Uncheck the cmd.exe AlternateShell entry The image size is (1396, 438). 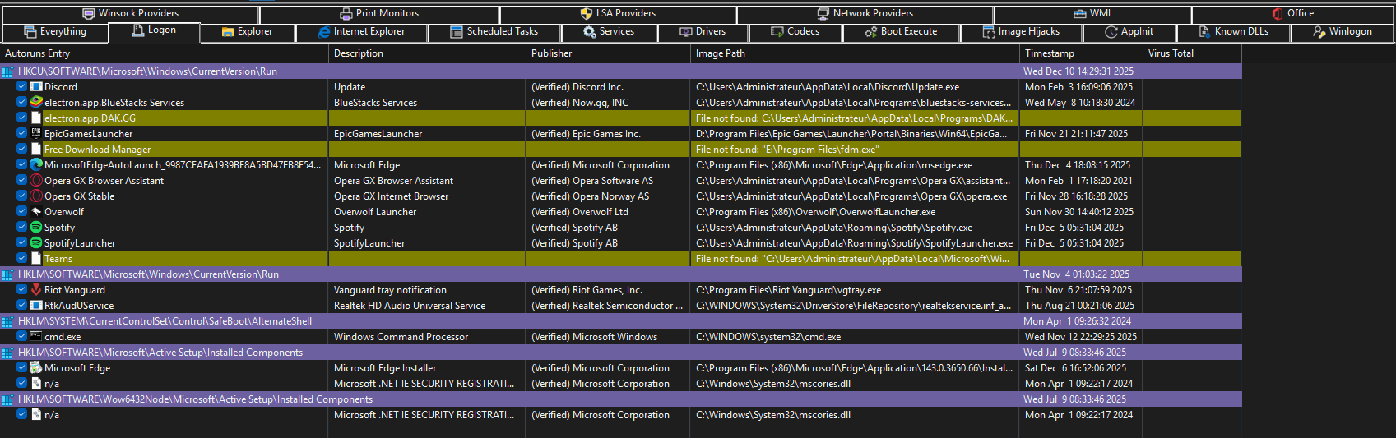tap(22, 336)
